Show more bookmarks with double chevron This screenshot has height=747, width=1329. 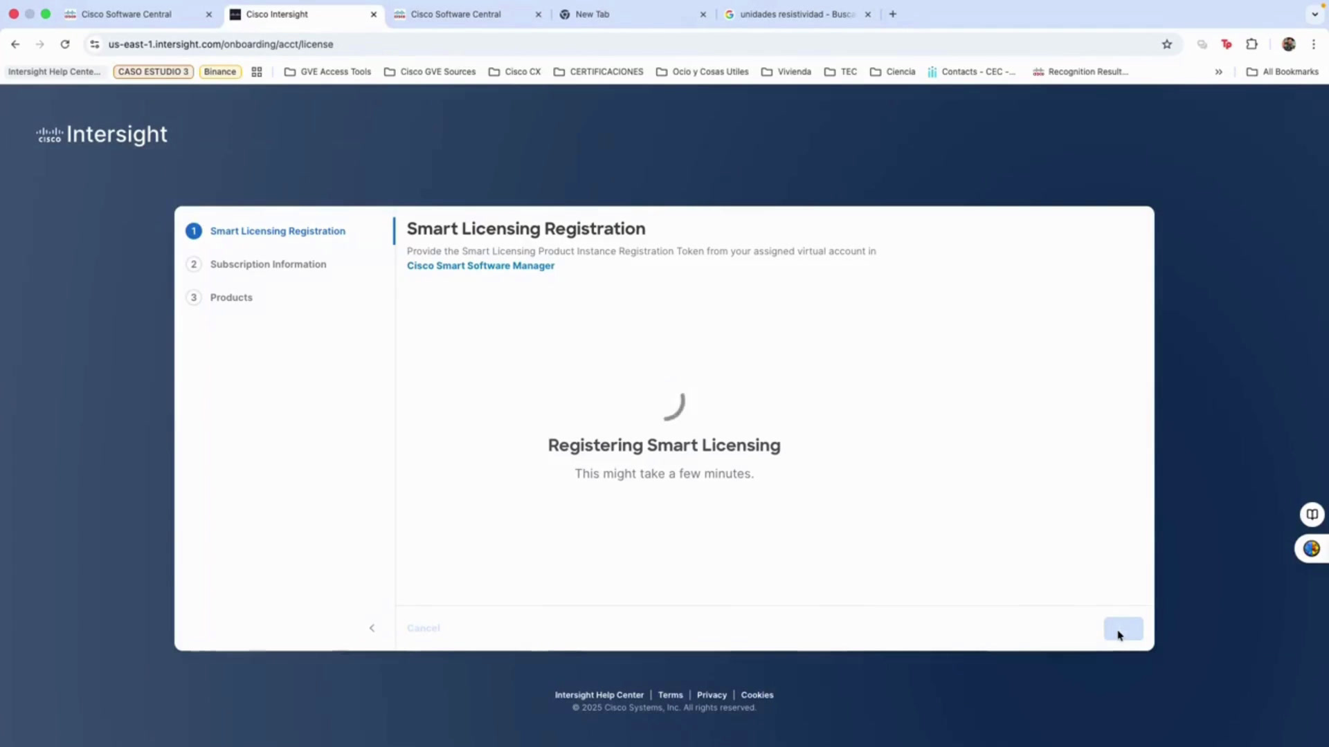[1218, 72]
